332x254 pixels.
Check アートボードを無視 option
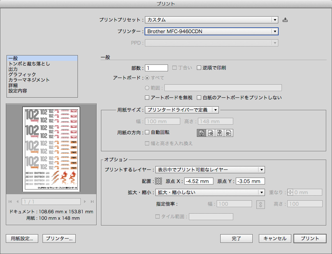coord(147,97)
